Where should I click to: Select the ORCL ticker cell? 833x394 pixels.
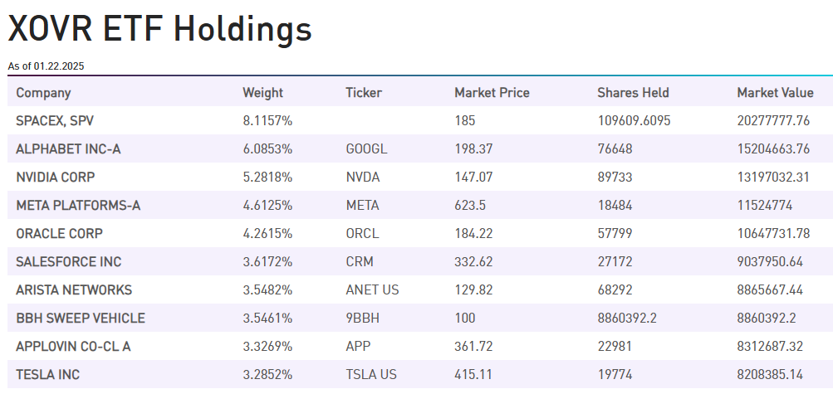point(362,234)
